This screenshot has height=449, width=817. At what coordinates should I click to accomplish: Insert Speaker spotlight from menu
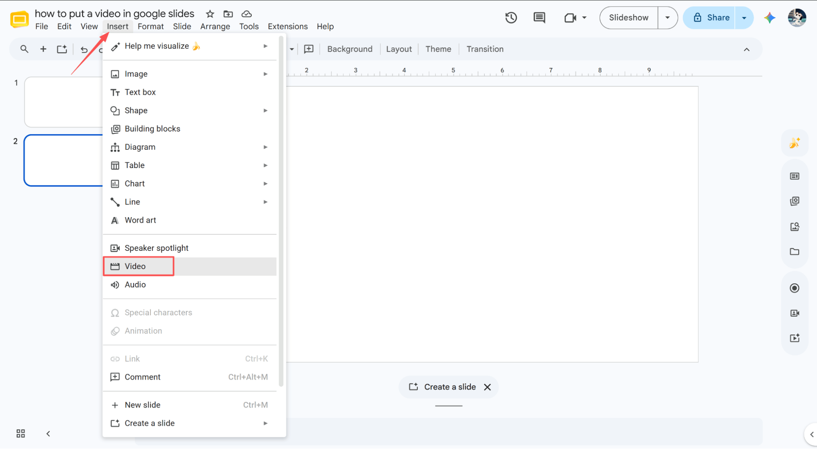coord(190,248)
